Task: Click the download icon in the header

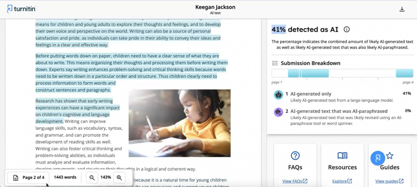Action: pyautogui.click(x=402, y=9)
